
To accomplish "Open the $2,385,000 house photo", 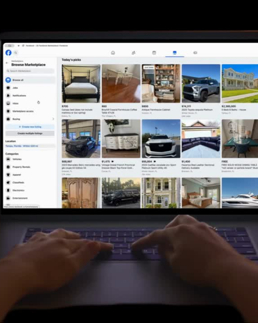I will [240, 84].
